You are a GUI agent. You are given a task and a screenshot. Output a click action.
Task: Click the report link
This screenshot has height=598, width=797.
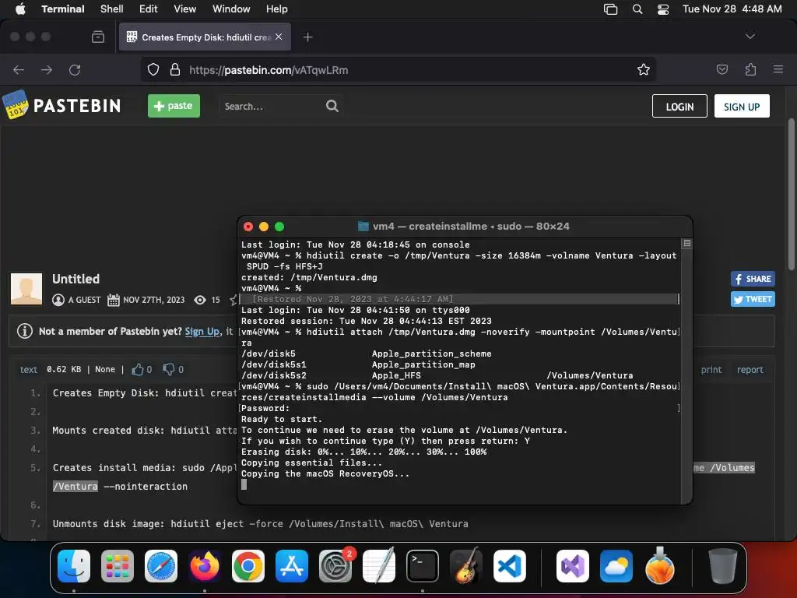point(750,370)
